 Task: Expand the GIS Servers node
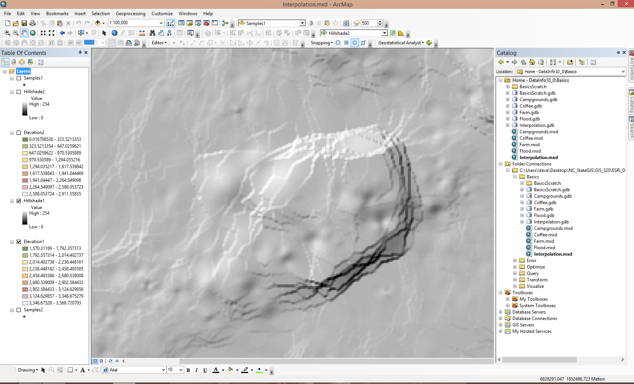click(x=500, y=325)
